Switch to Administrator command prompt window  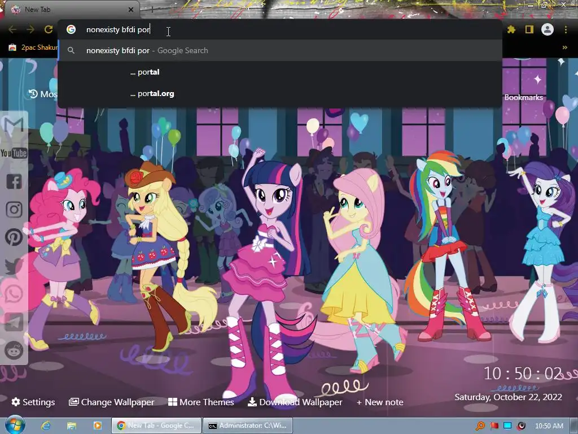[248, 426]
